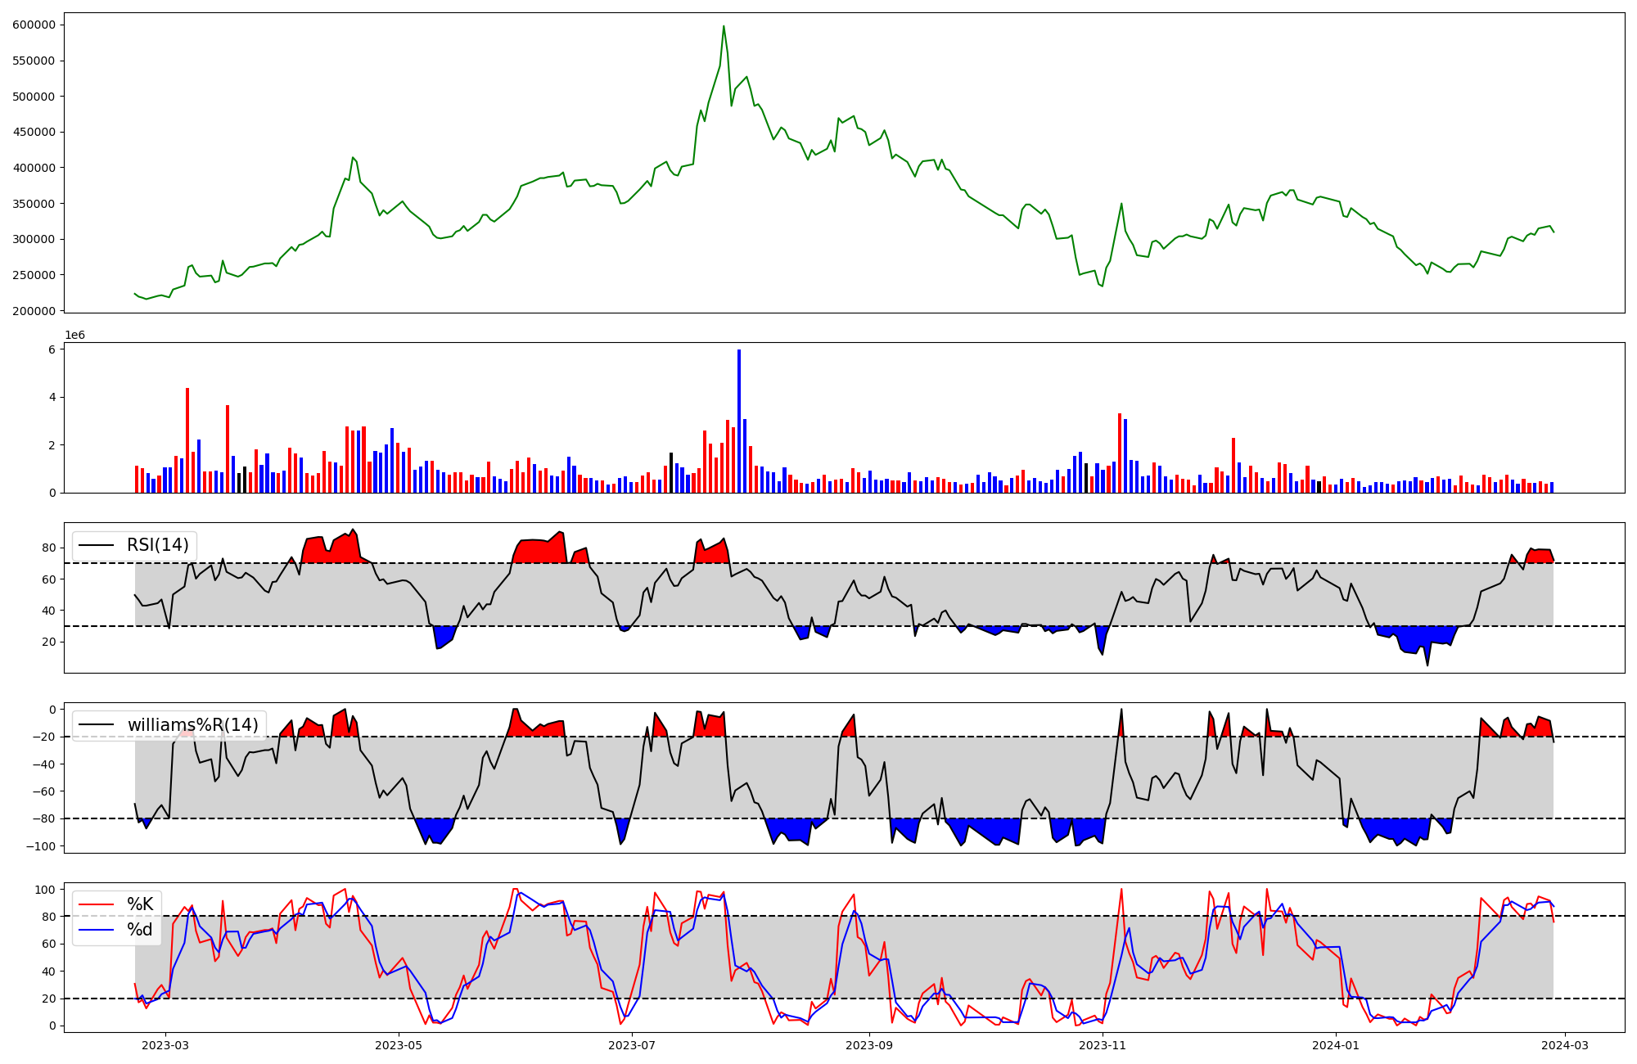
Task: Click the 2023-03 x-axis date label
Action: tap(165, 1045)
